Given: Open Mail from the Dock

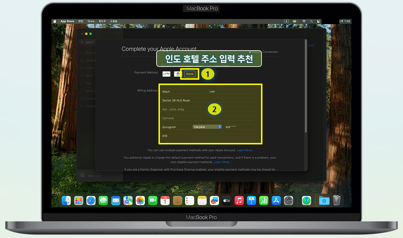Looking at the screenshot, I should click(x=116, y=200).
